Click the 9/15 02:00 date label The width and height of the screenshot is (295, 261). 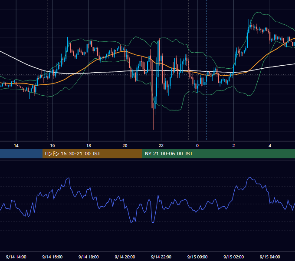233,257
